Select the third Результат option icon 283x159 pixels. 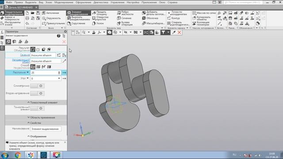tap(43, 49)
